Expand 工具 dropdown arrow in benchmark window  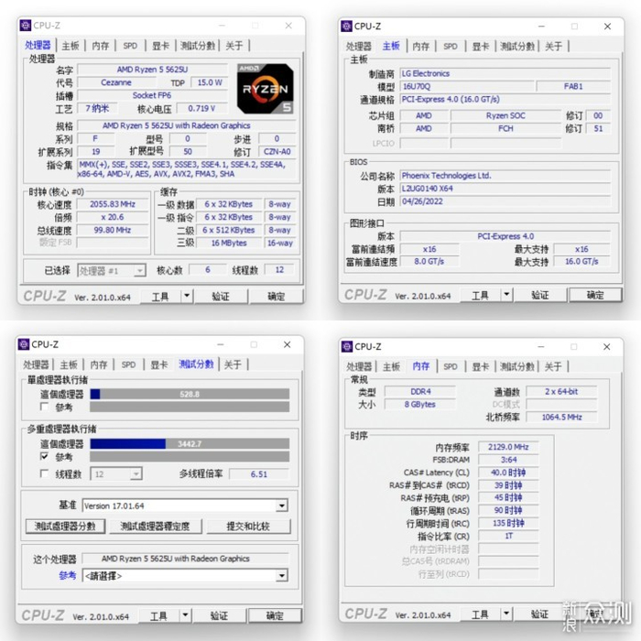[x=185, y=614]
